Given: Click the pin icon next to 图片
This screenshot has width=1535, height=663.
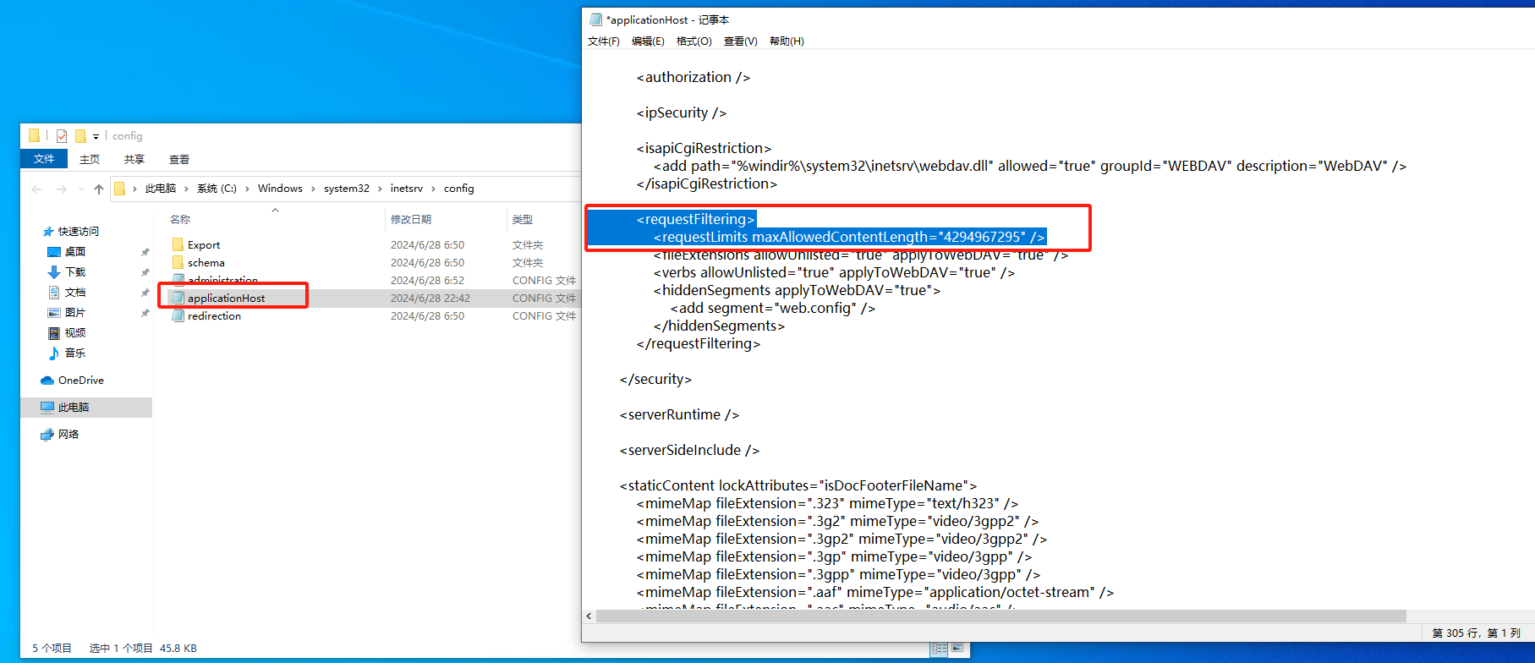Looking at the screenshot, I should point(145,313).
